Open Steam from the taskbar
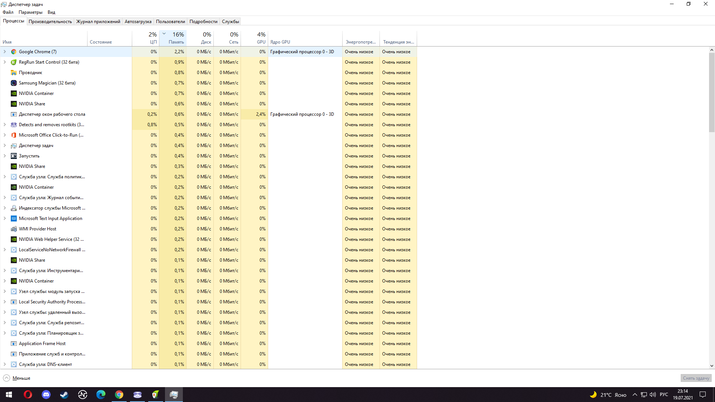This screenshot has height=402, width=715. pyautogui.click(x=64, y=395)
